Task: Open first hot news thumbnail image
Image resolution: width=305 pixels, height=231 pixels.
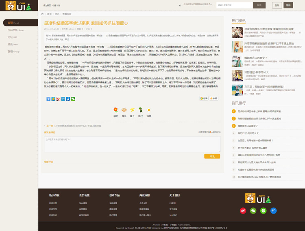Action: [237, 32]
